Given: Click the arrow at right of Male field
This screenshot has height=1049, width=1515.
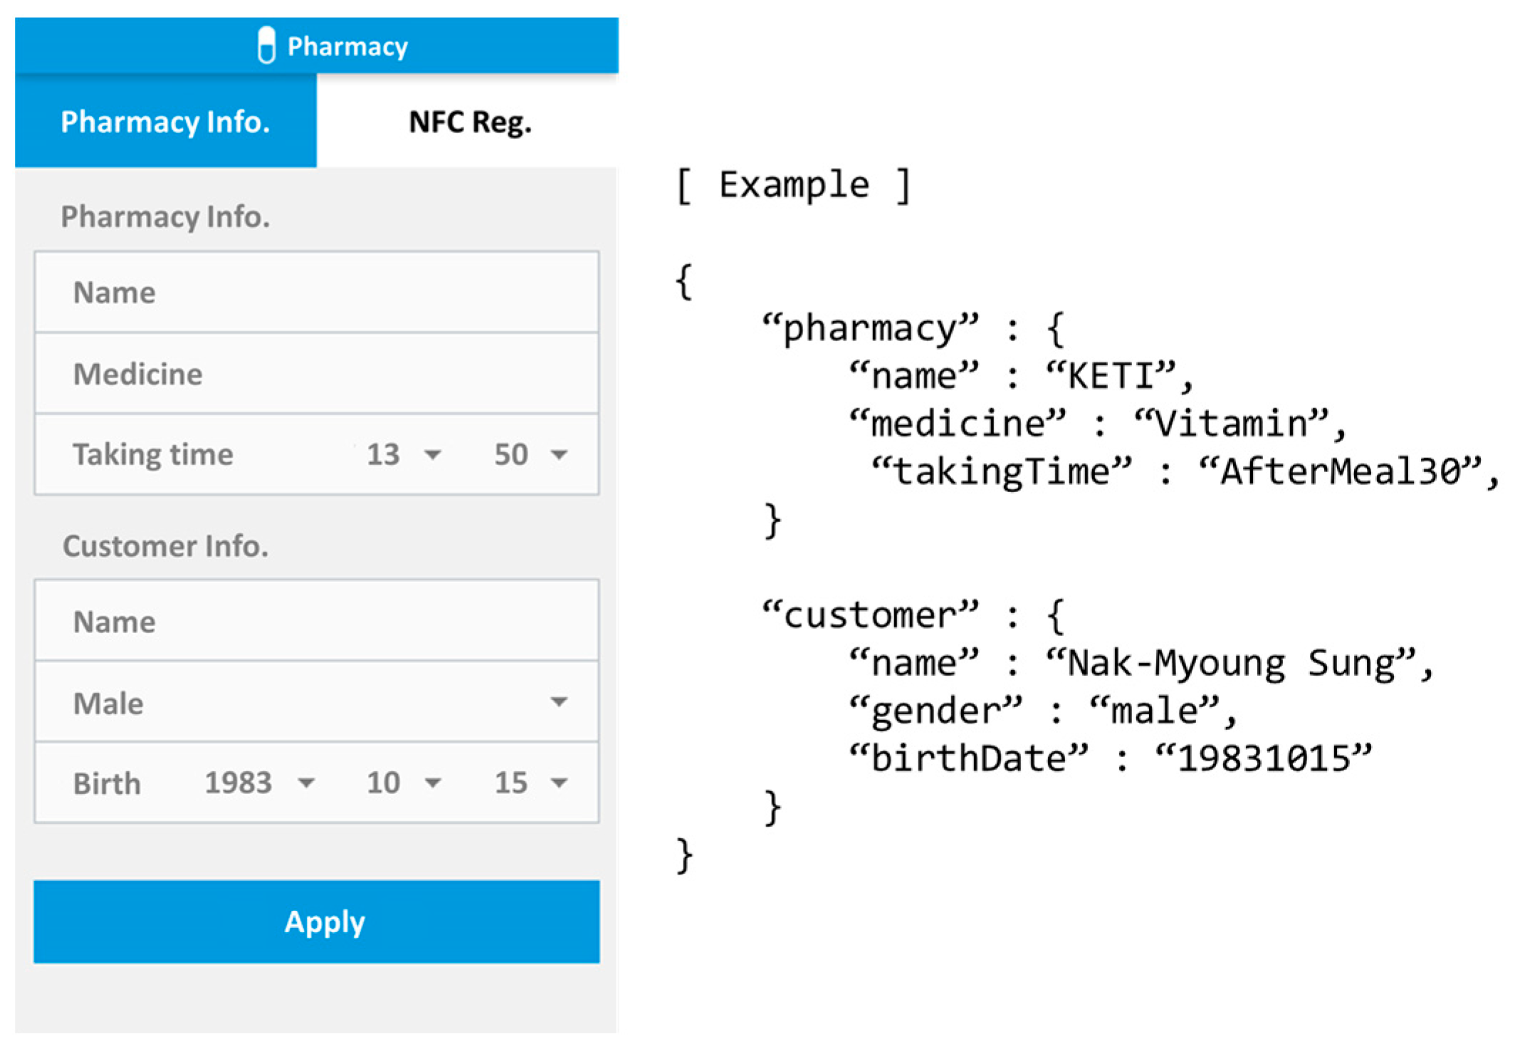Looking at the screenshot, I should tap(560, 702).
